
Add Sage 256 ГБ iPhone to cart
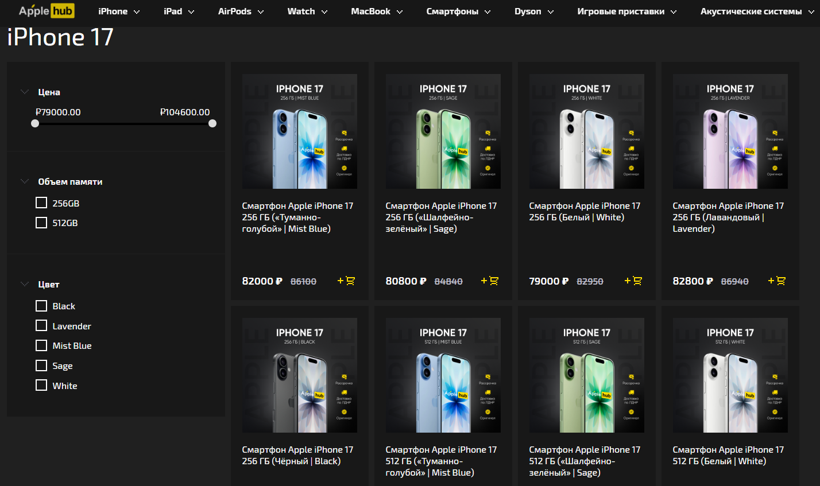click(490, 281)
